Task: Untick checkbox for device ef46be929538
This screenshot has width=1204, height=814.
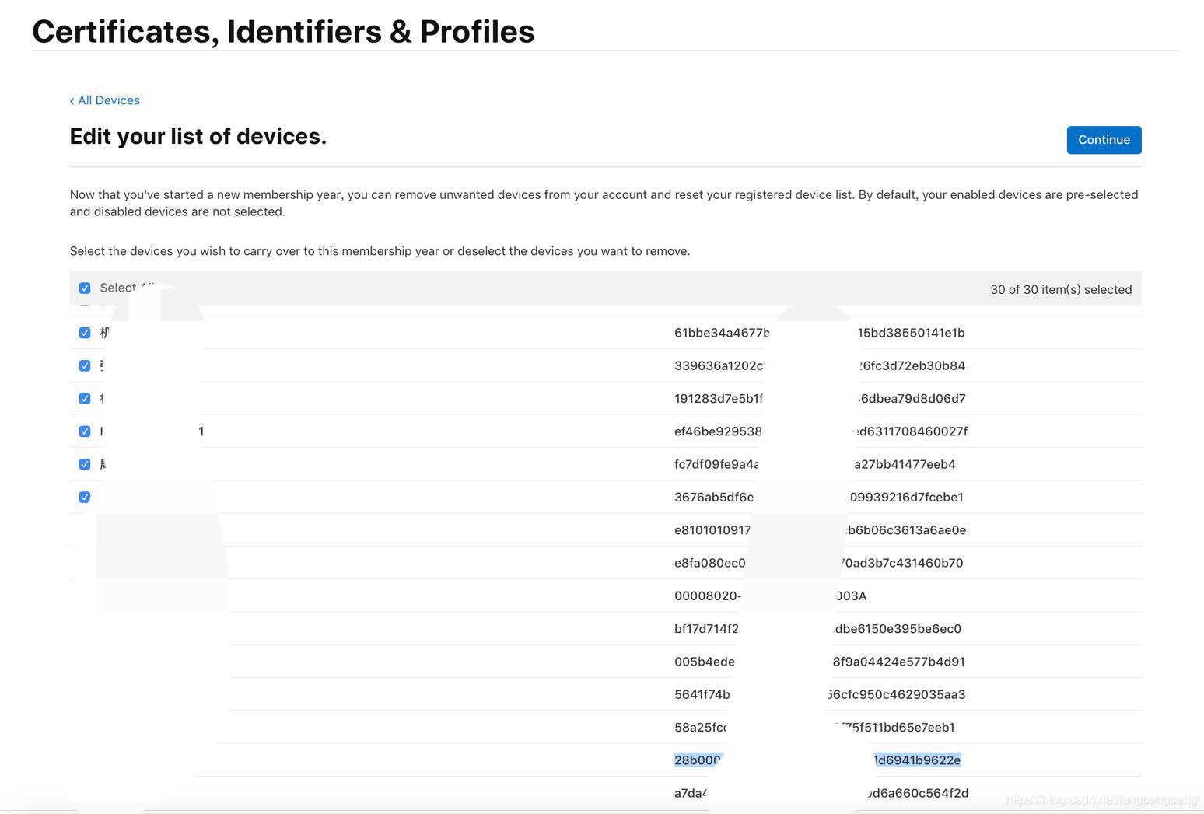Action: coord(85,431)
